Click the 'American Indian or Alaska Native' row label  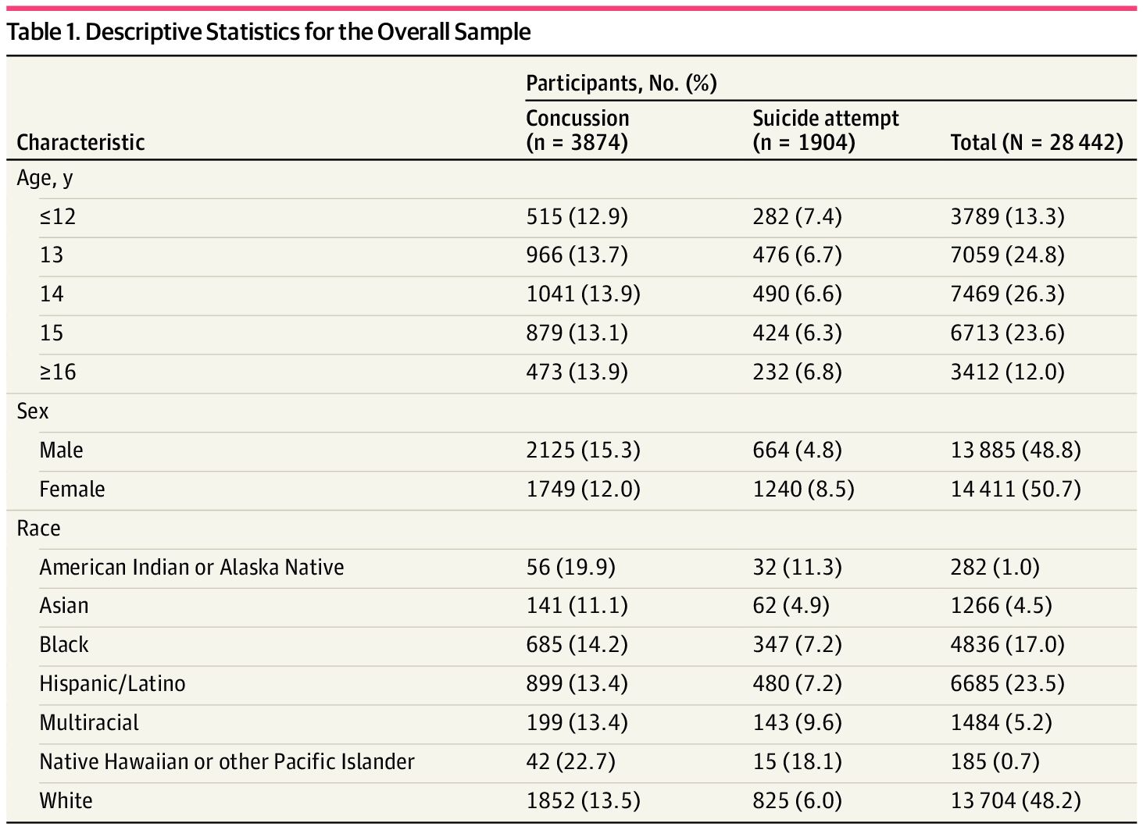191,567
